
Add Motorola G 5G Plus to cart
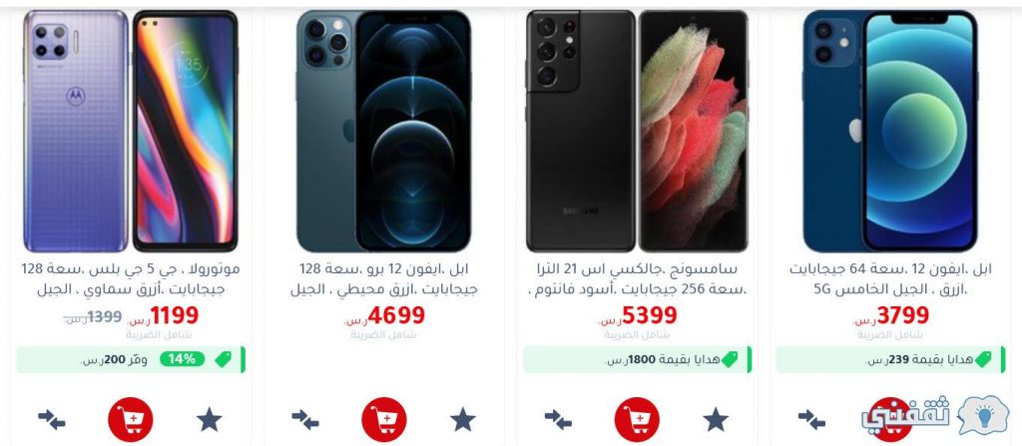(131, 419)
